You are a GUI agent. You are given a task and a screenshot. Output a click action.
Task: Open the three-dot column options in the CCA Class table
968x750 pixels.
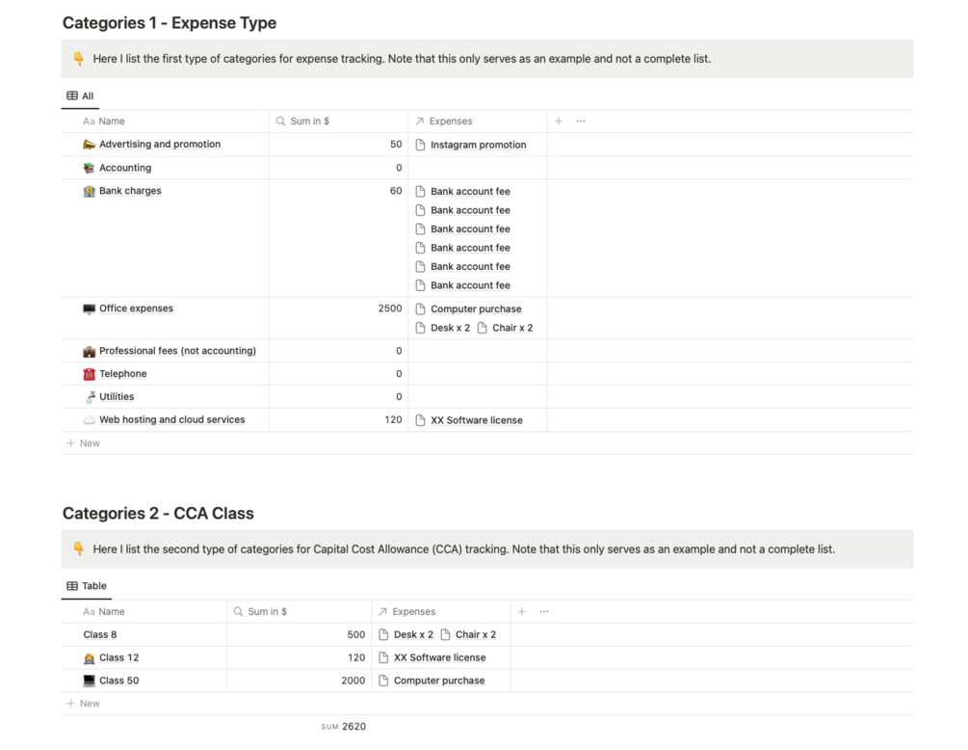(544, 612)
